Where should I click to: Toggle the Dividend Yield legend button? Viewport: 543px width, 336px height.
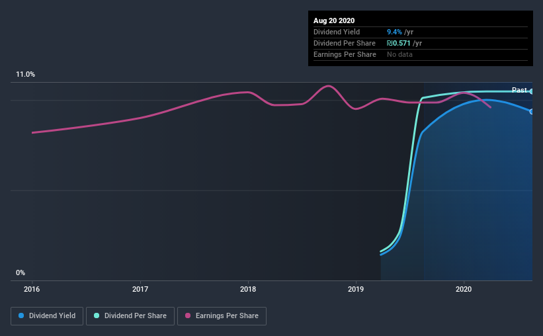pyautogui.click(x=47, y=316)
